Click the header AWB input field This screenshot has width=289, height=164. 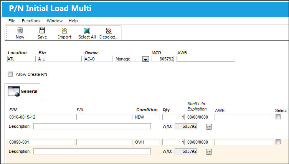tap(206, 59)
